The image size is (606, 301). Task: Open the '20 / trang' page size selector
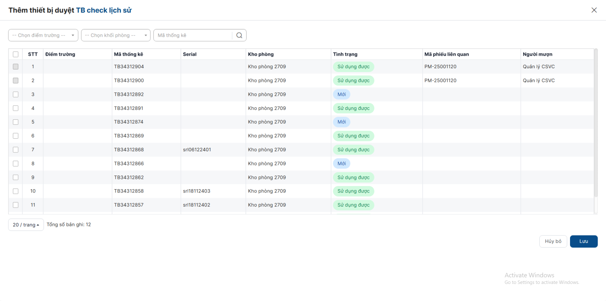(x=26, y=225)
